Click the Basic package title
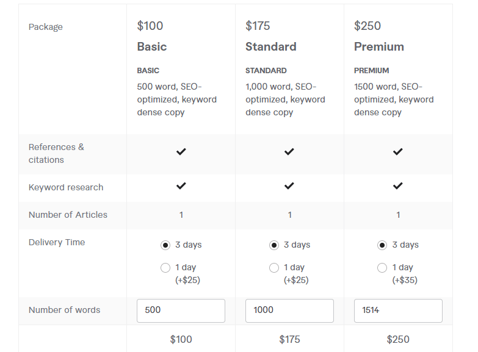478x352 pixels. coord(152,47)
